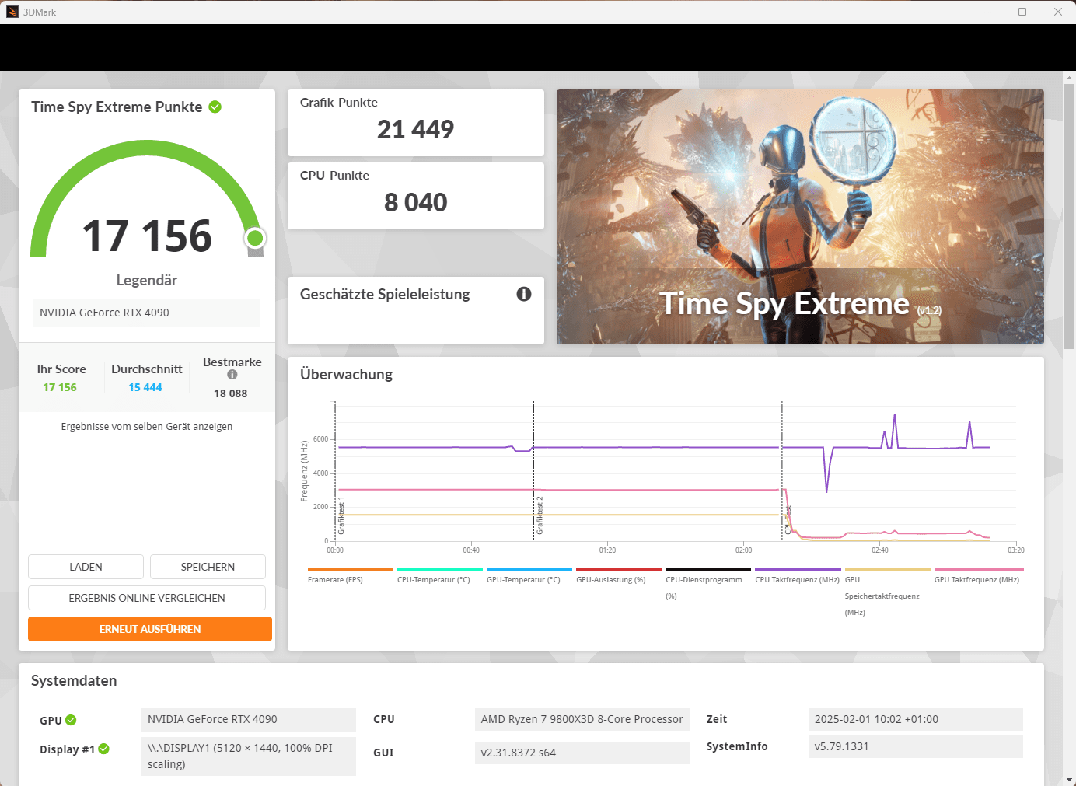Select the Grafiktest 1 marker in the chart
Screen dimensions: 1076x786
pyautogui.click(x=341, y=515)
